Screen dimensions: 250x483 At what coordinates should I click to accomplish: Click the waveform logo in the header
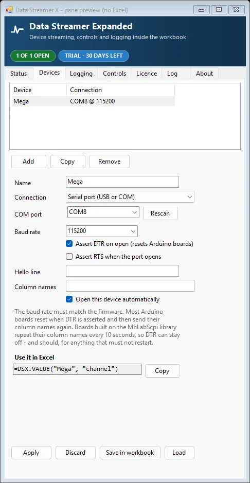[x=17, y=30]
